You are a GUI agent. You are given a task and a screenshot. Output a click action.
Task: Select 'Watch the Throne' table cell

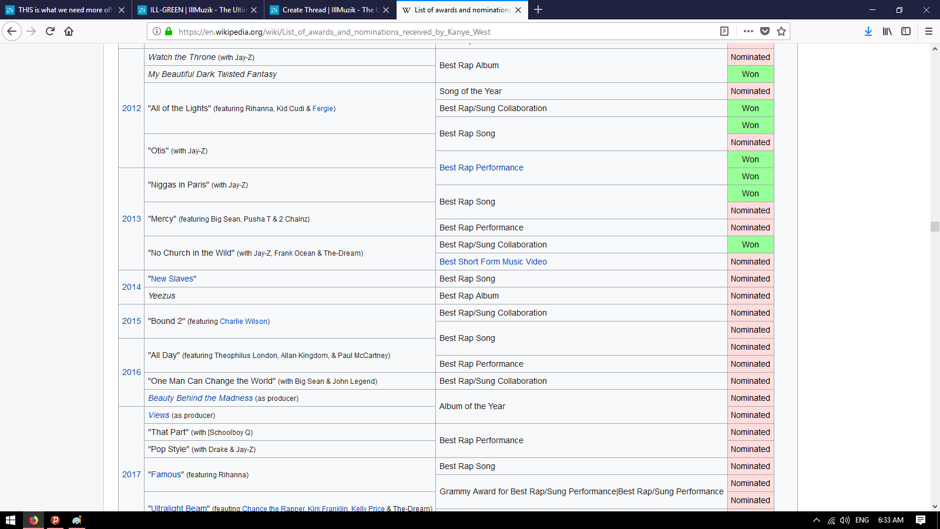[x=290, y=57]
